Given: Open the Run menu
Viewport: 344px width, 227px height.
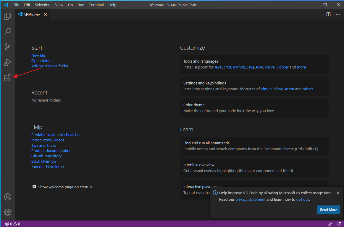Looking at the screenshot, I should coord(81,5).
